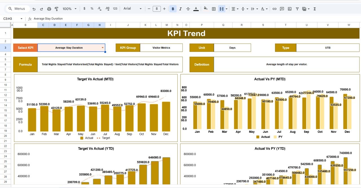Apply strikethrough to the selected cells

(188, 9)
